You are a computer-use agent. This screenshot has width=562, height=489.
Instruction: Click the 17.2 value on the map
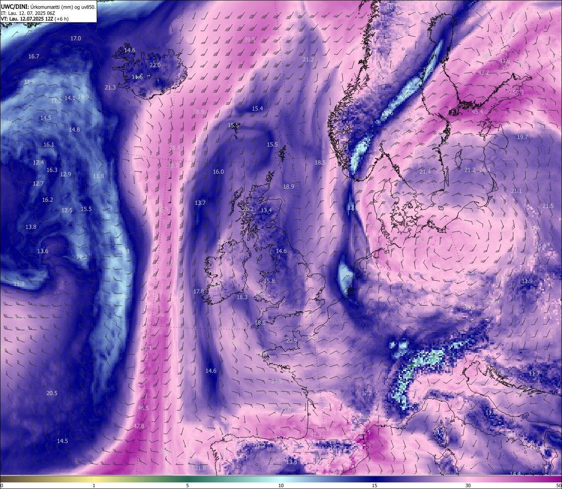click(x=367, y=393)
